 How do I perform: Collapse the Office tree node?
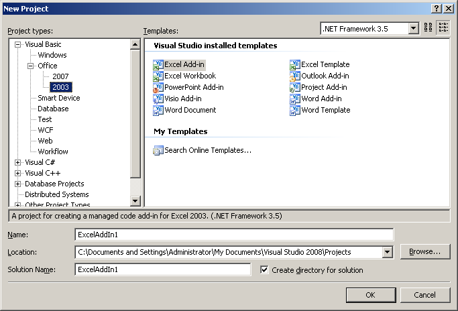(30, 66)
